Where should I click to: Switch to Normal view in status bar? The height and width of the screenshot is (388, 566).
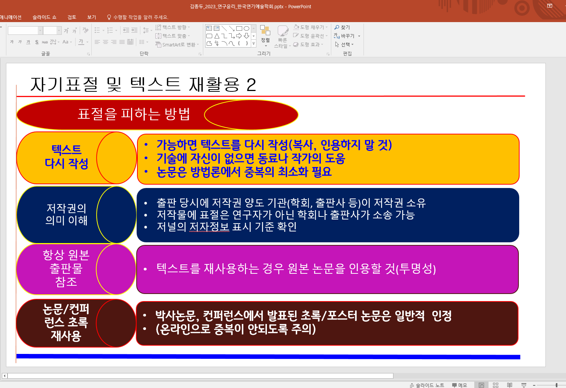[x=481, y=385]
